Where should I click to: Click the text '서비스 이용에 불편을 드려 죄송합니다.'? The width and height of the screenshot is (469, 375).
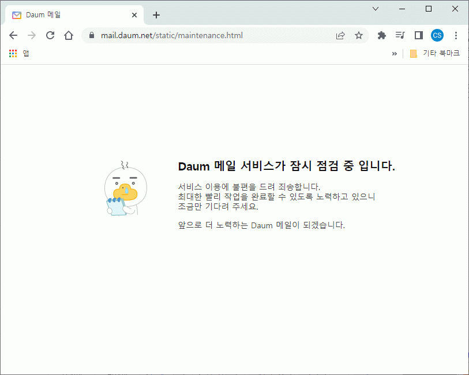[249, 187]
